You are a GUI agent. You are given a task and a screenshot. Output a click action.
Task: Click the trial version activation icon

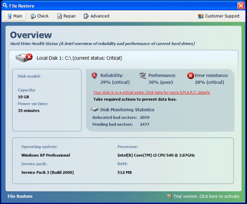(169, 196)
